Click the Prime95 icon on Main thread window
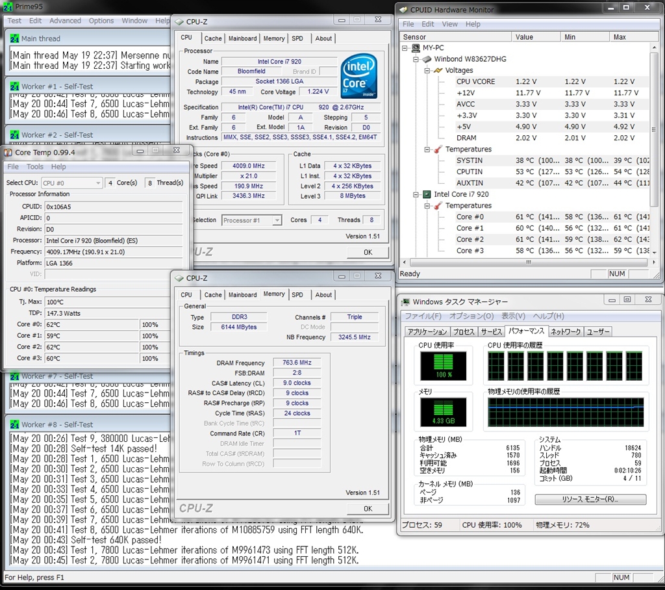This screenshot has height=590, width=665. point(14,38)
